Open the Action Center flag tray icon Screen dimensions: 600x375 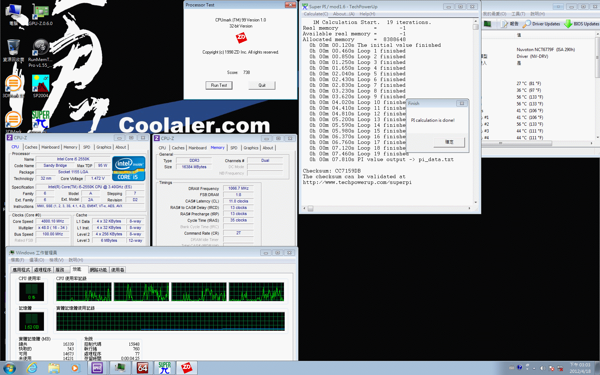point(551,368)
